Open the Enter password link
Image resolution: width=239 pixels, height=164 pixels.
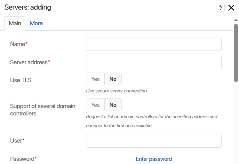tap(154, 159)
